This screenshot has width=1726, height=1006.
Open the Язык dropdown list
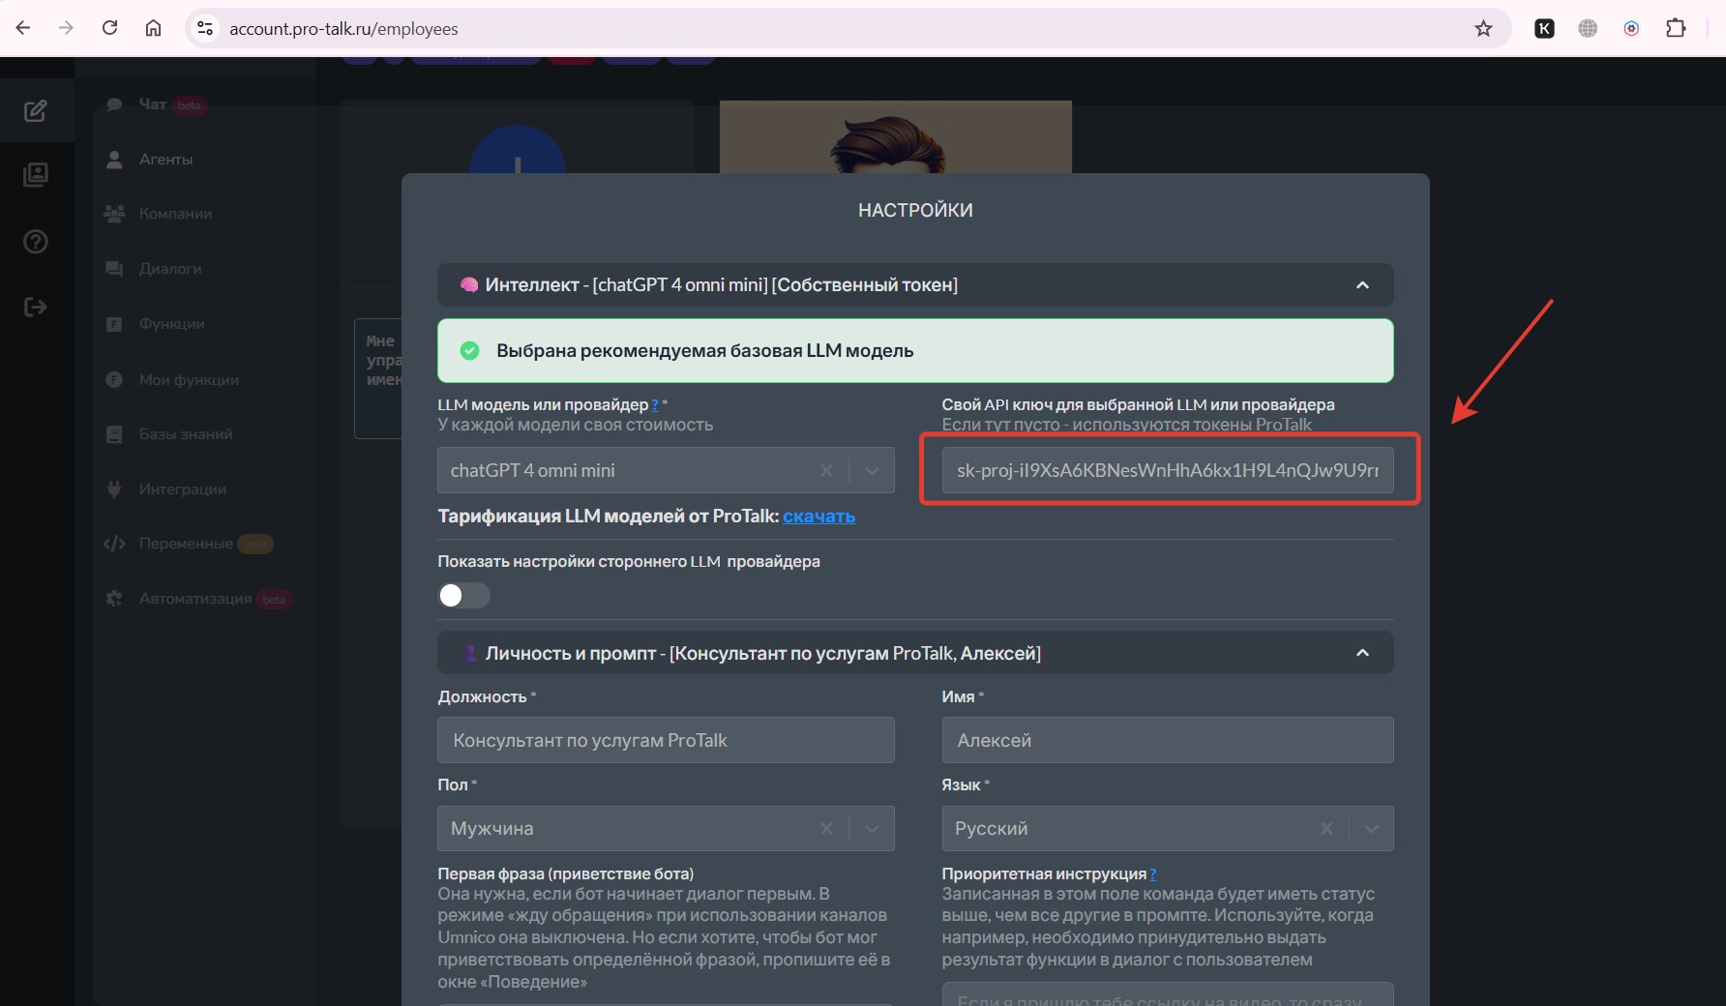tap(1371, 829)
